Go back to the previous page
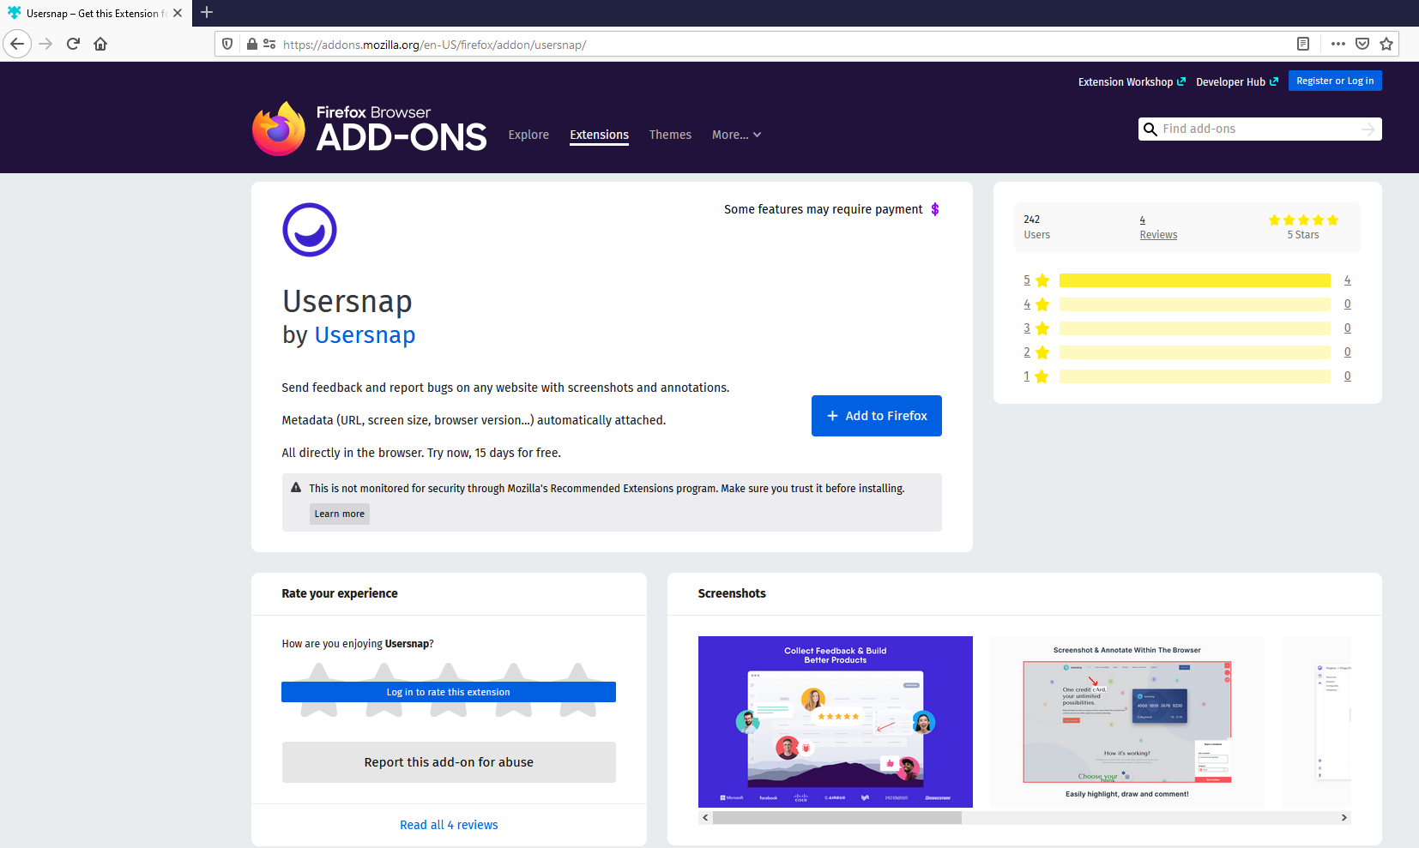Viewport: 1419px width, 848px height. click(17, 44)
